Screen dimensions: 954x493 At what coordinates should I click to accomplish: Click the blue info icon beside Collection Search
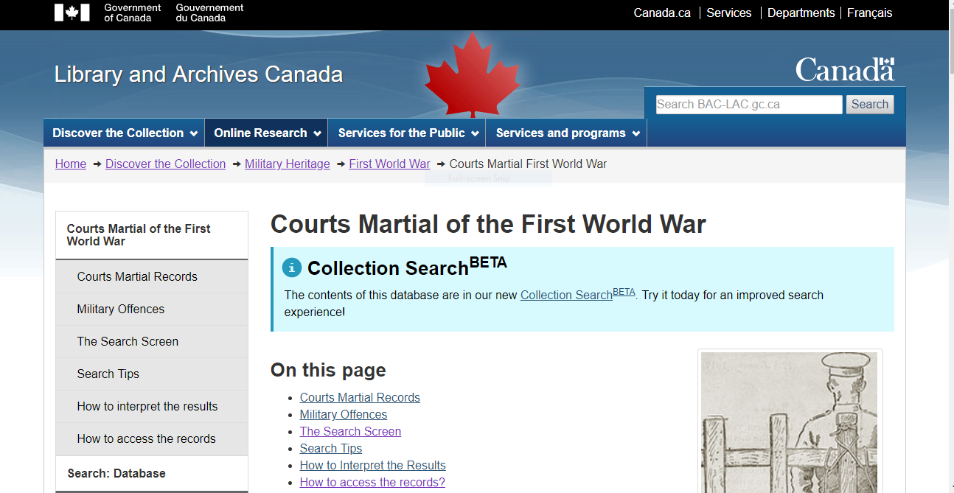[291, 268]
